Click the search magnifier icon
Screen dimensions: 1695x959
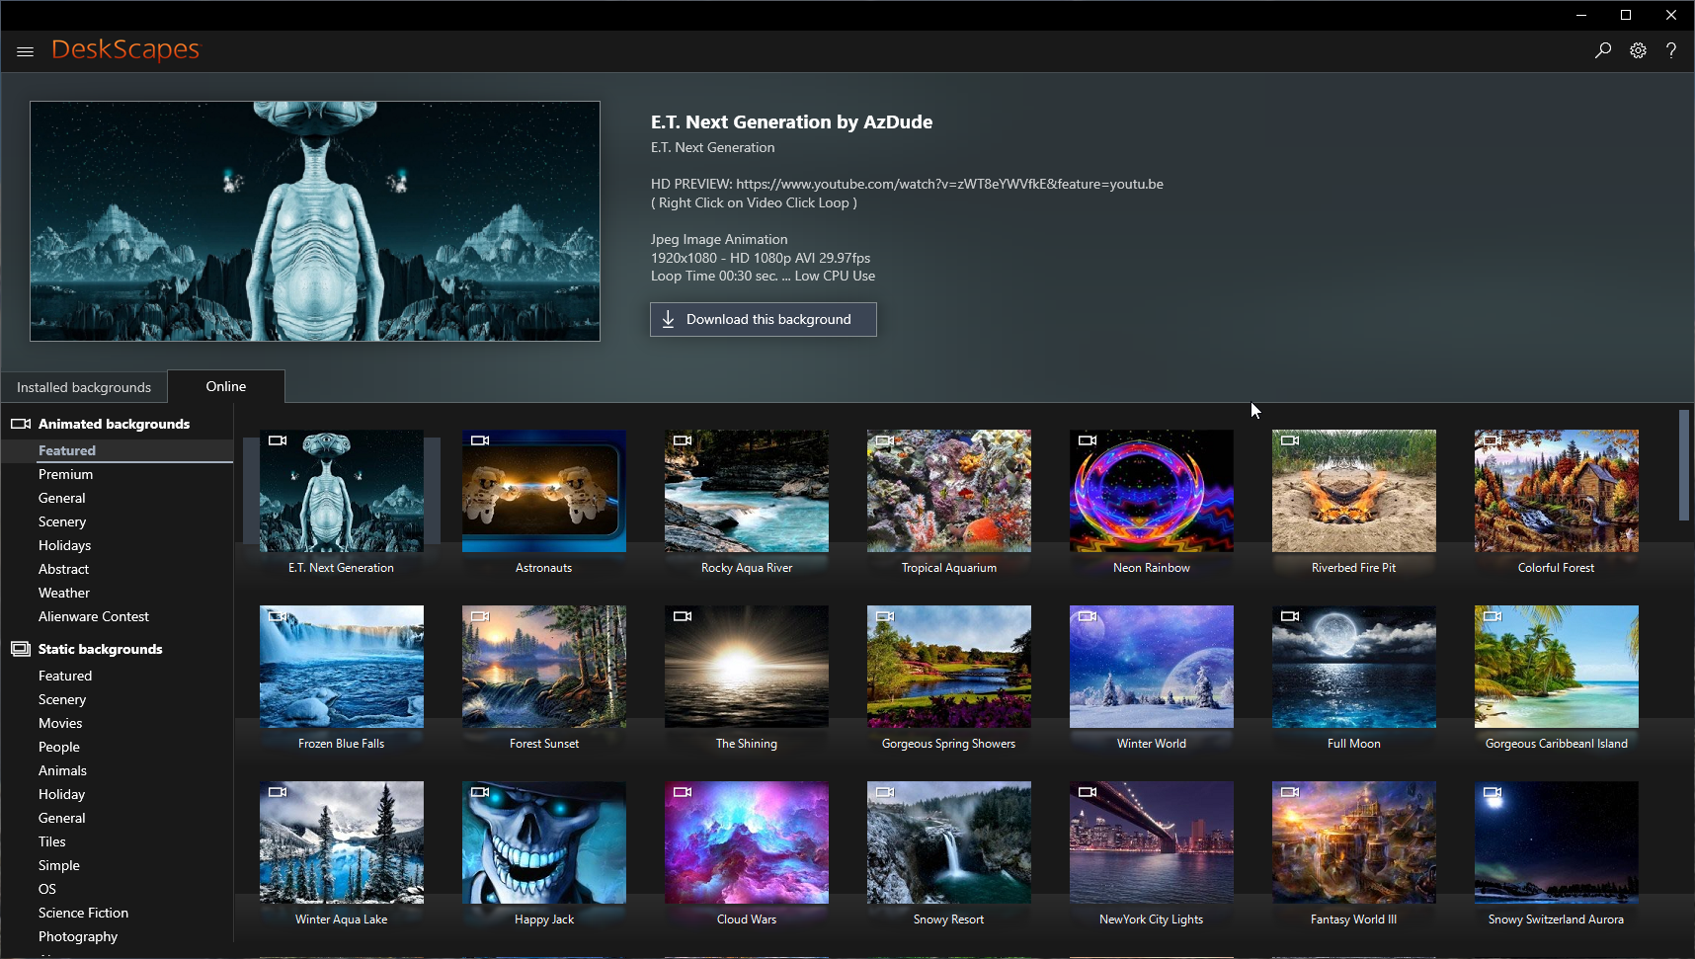pos(1602,50)
